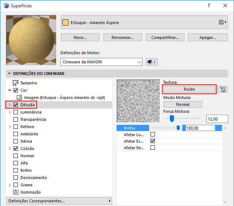
Task: Open the Ruído texture selector
Action: (x=189, y=89)
